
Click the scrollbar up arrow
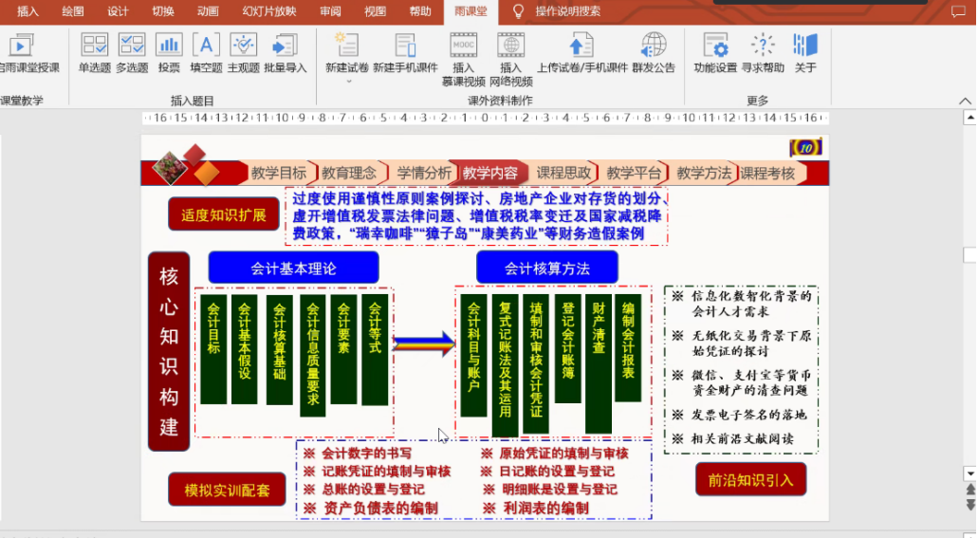tap(969, 118)
